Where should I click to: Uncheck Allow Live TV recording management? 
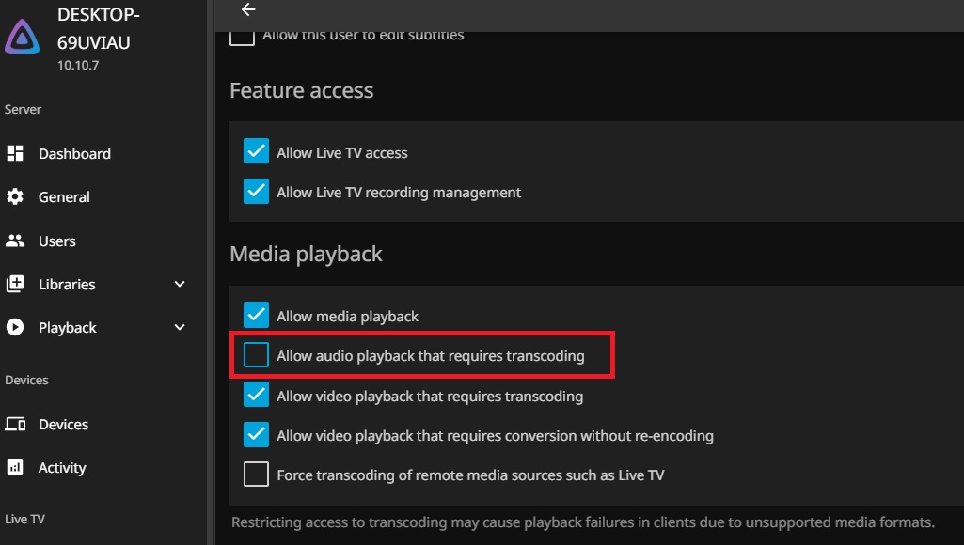pos(256,192)
